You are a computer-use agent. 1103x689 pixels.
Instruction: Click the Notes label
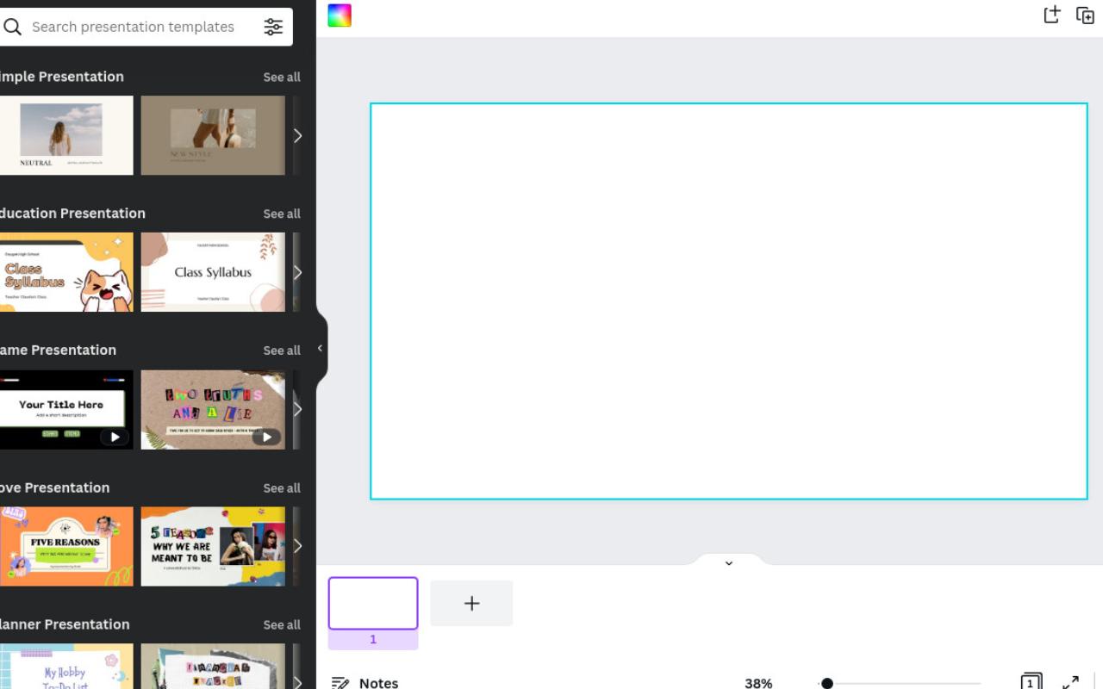[379, 683]
